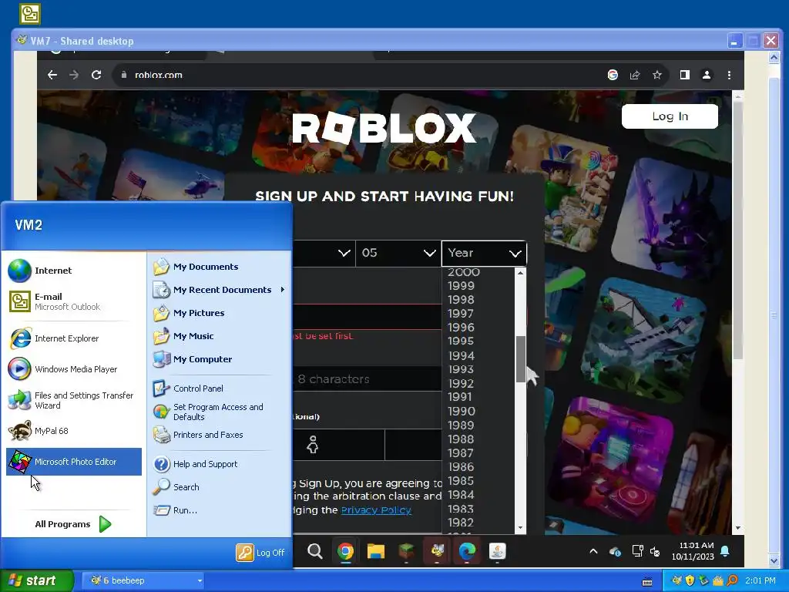Screen dimensions: 789x592
Task: Show hidden tray icons chevron
Action: (593, 551)
